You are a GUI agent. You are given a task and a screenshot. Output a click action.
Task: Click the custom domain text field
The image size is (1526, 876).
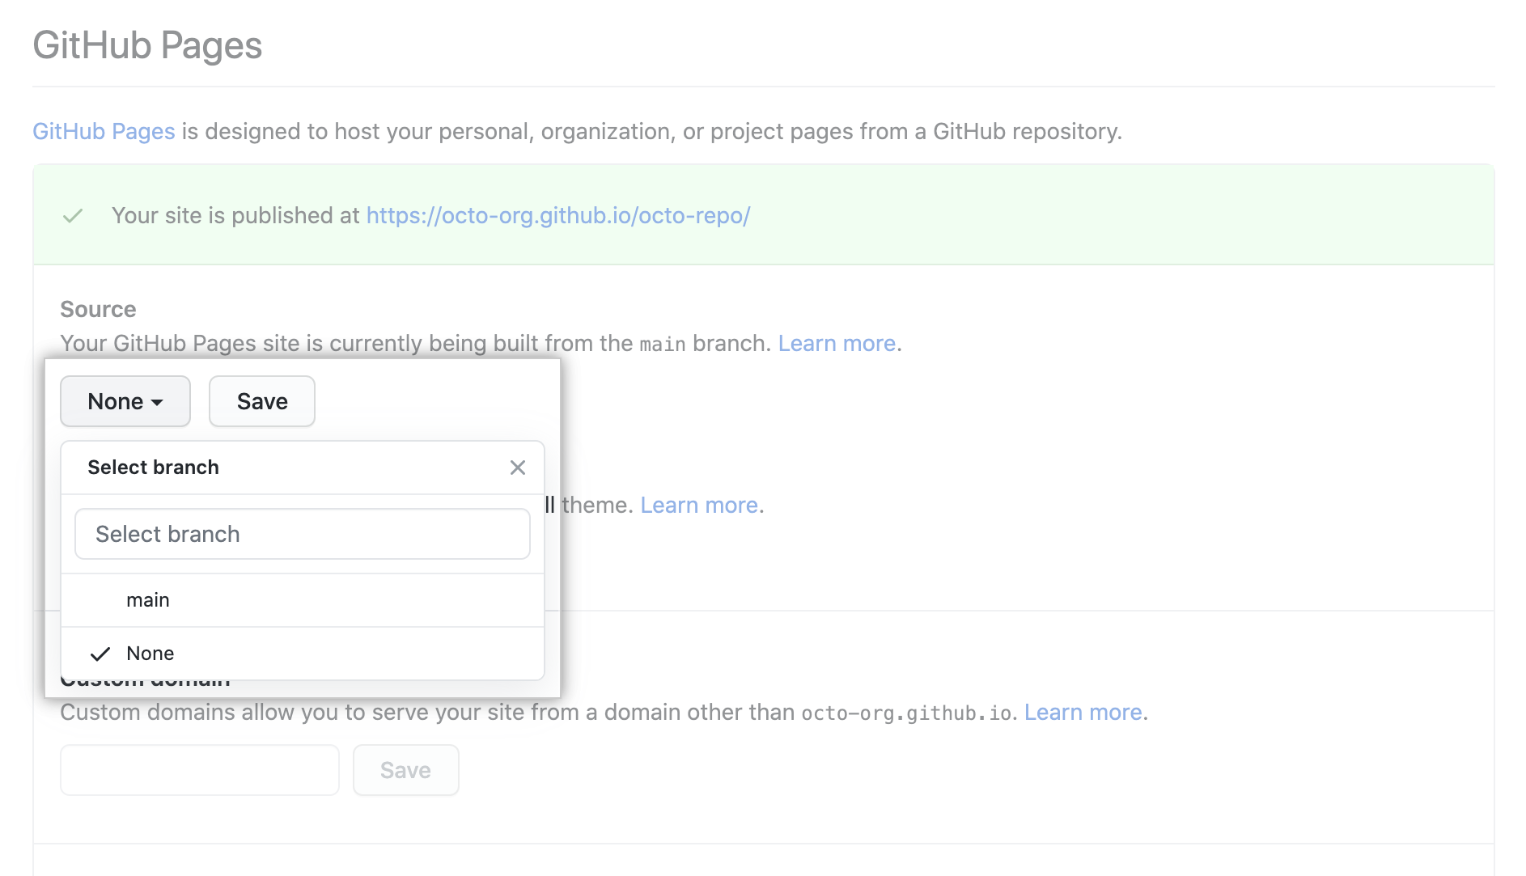(199, 769)
